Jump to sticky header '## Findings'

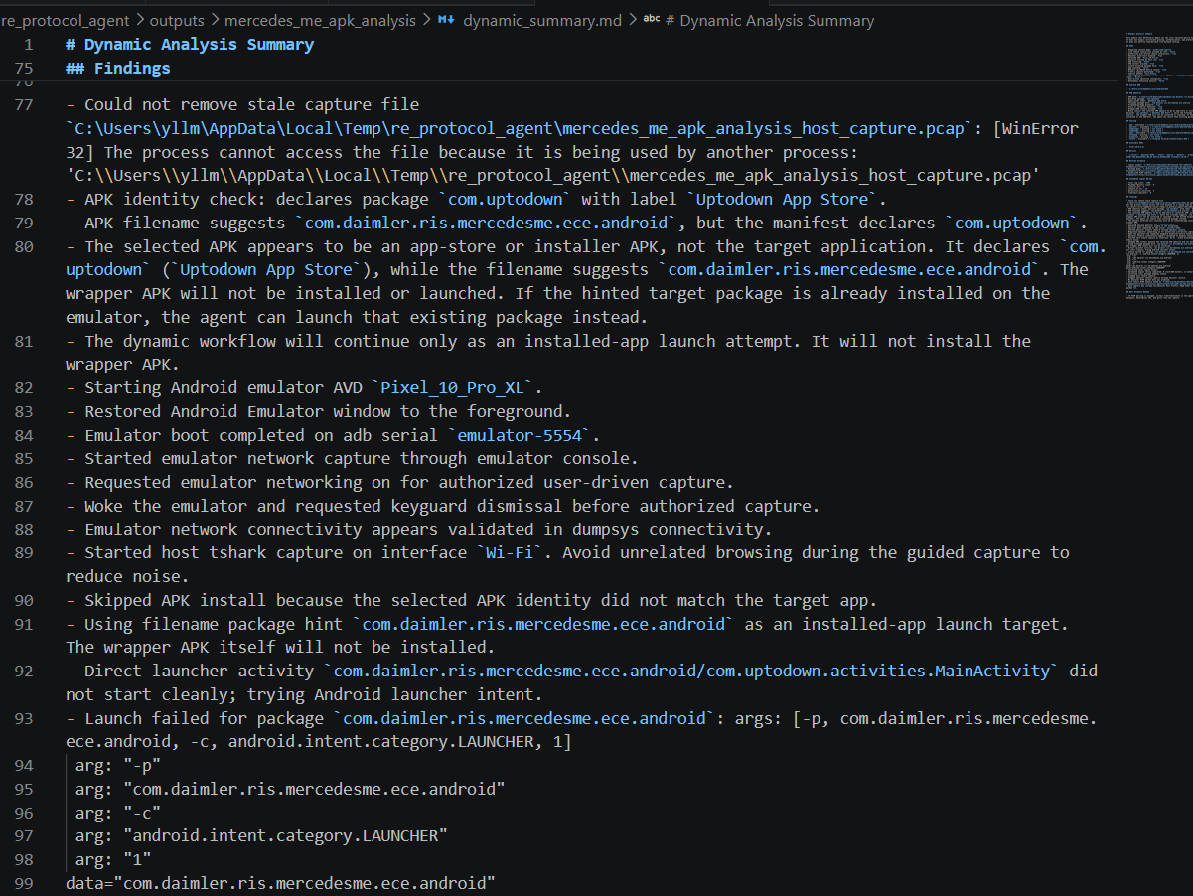(x=117, y=69)
